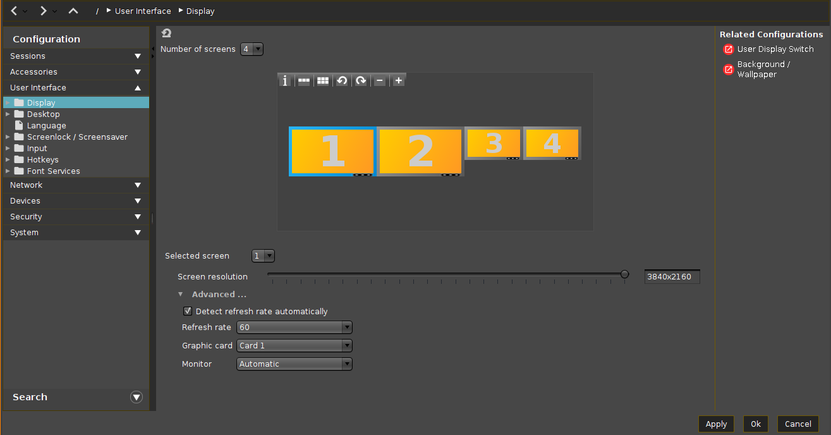Click the display info (i) icon
The width and height of the screenshot is (831, 435).
(x=285, y=81)
